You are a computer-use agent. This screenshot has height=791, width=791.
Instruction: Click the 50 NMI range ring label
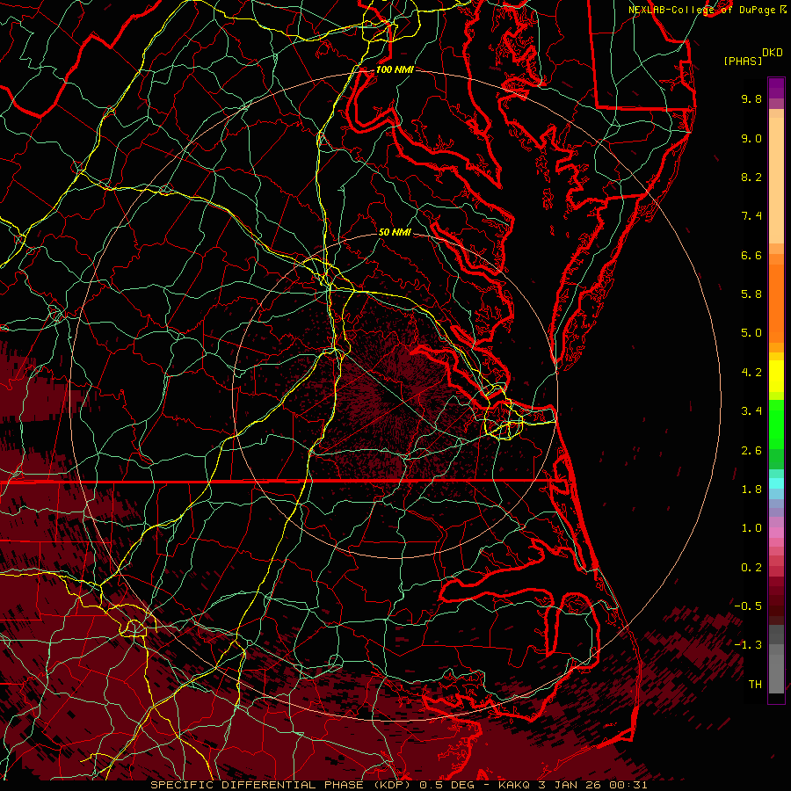[395, 232]
